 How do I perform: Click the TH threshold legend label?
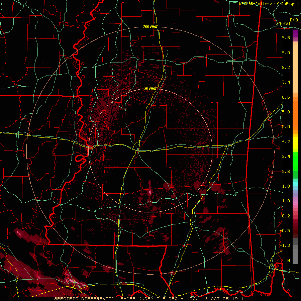click(x=287, y=261)
